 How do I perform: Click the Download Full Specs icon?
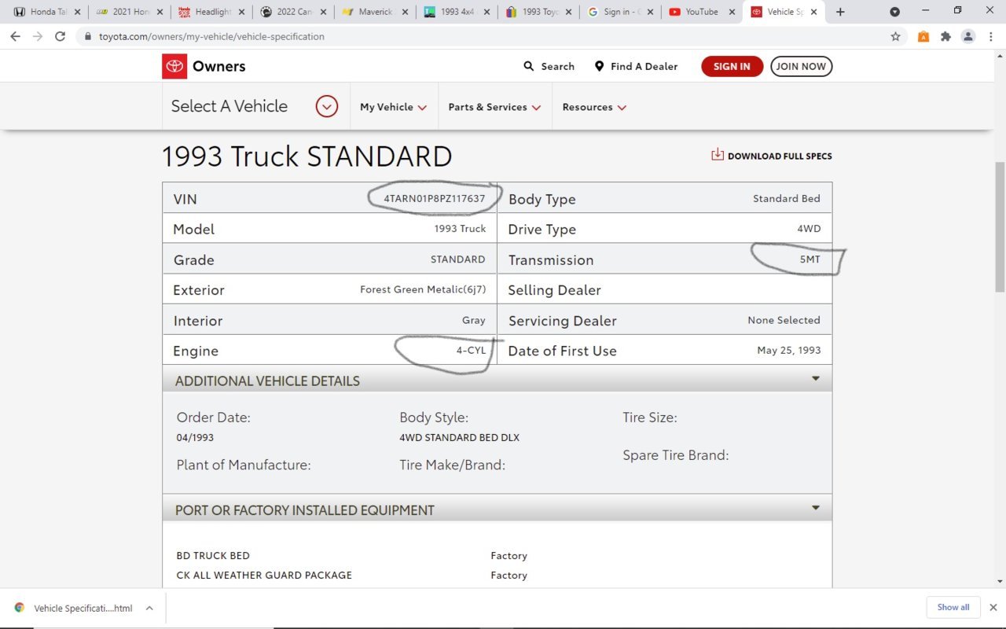(x=717, y=154)
